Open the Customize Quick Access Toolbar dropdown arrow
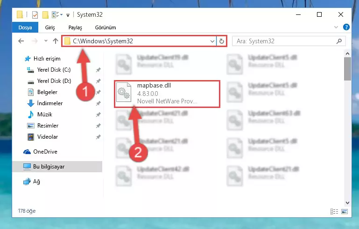Screen dimensions: 359x229 coord(68,15)
